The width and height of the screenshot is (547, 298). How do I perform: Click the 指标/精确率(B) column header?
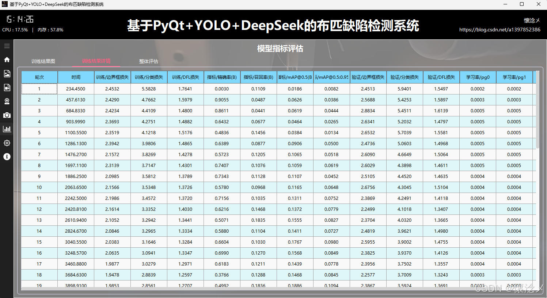[222, 77]
